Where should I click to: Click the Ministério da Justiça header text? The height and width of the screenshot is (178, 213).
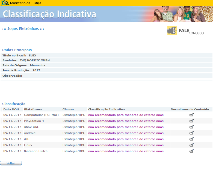[x=26, y=3]
